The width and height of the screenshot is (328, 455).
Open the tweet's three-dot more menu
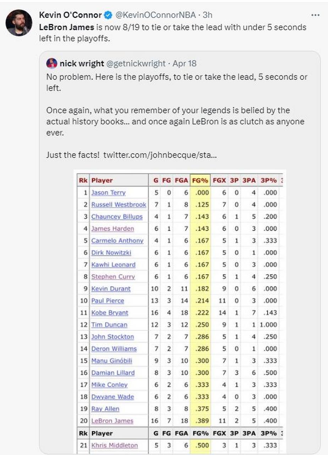tap(315, 15)
